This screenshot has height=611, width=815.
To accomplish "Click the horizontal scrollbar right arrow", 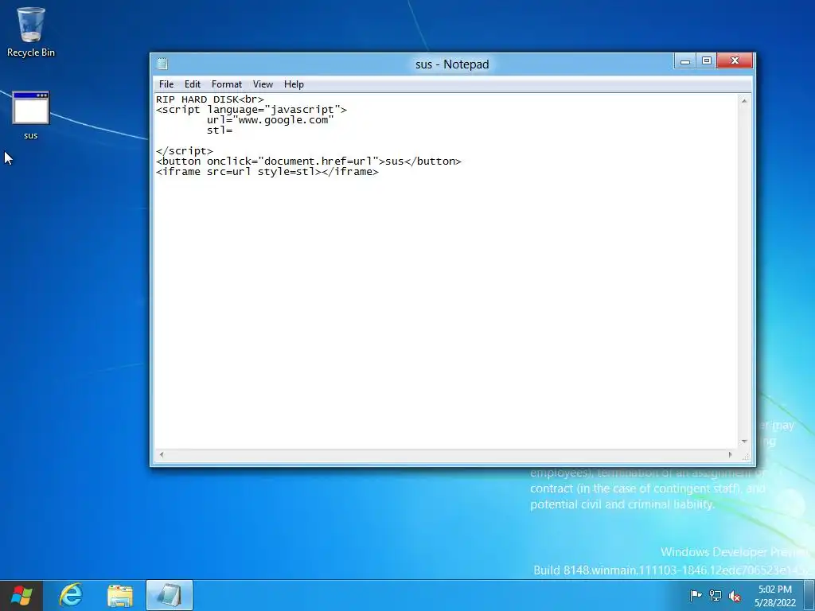I will [x=731, y=454].
